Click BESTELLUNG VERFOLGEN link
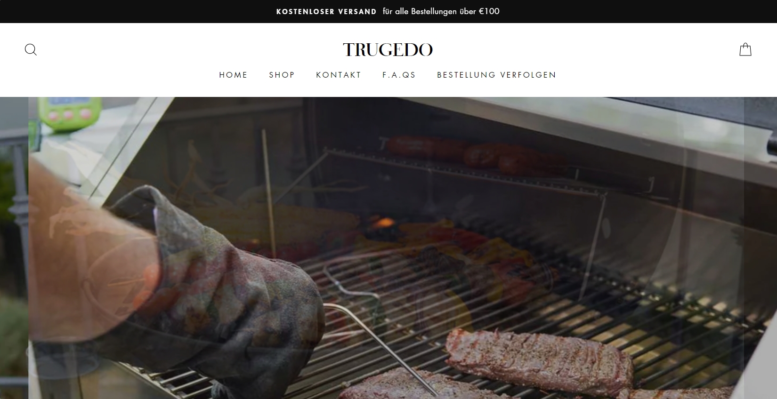Viewport: 777px width, 399px height. tap(497, 75)
